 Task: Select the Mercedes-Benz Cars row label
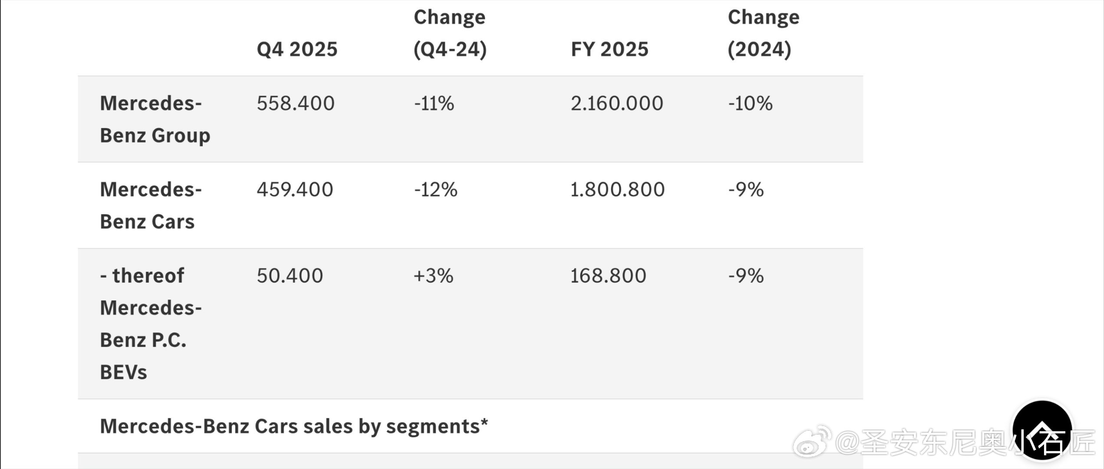[151, 205]
